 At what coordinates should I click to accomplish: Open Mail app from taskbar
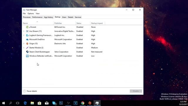47,103
